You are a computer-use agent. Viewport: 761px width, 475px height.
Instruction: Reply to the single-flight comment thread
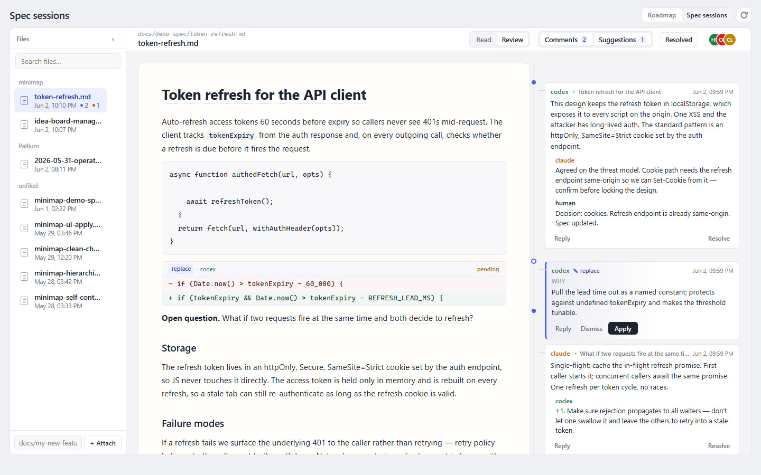(562, 446)
